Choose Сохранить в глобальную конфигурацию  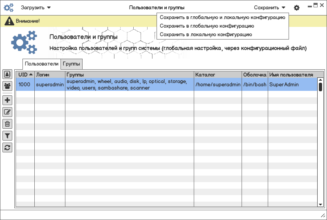tap(209, 26)
